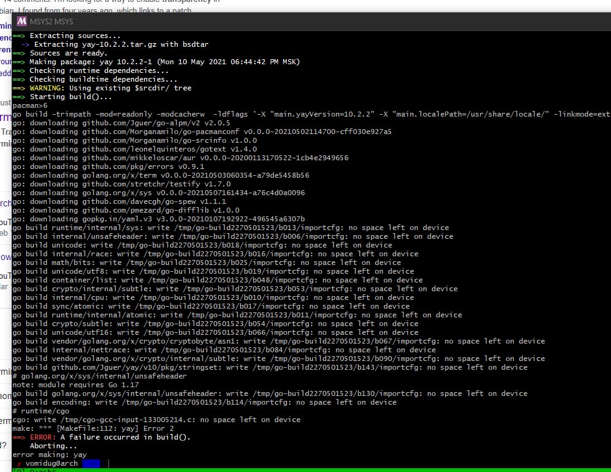Click the 'github.com/pkg/errors v0.9.1' line
The width and height of the screenshot is (611, 472).
[108, 166]
